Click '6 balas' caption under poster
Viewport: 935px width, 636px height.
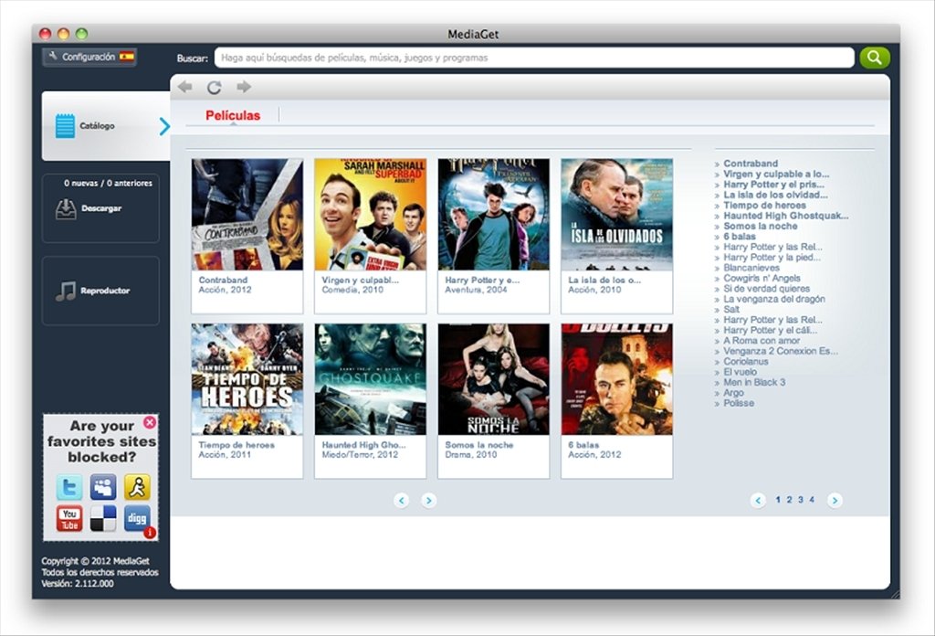[x=583, y=445]
